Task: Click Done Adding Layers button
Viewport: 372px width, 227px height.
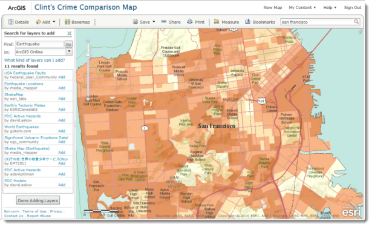Action: pos(38,200)
